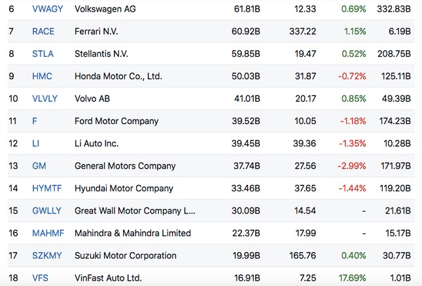The height and width of the screenshot is (286, 422).
Task: Open the VFS ticker link
Action: coord(40,278)
